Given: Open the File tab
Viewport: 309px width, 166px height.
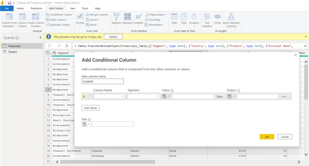Looking at the screenshot, I should pos(7,8).
